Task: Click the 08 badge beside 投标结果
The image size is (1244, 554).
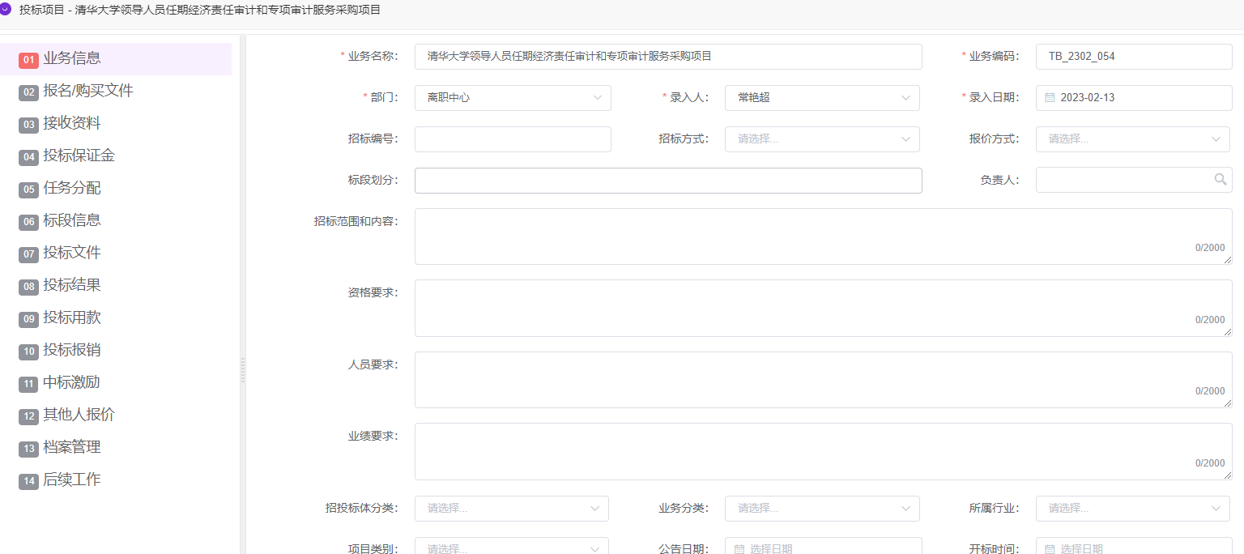Action: tap(28, 287)
